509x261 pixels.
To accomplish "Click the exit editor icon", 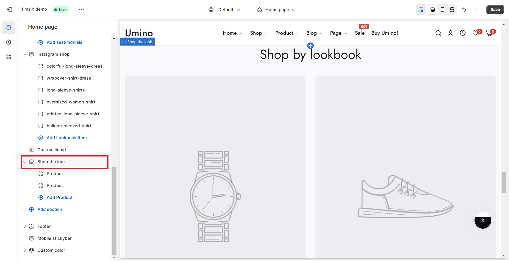I will (x=10, y=10).
